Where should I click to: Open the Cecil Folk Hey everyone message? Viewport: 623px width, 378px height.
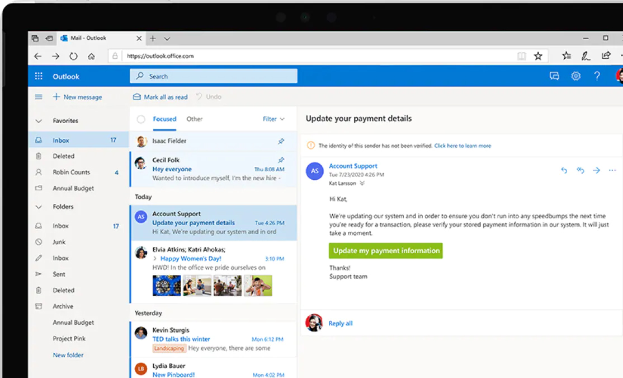click(214, 169)
